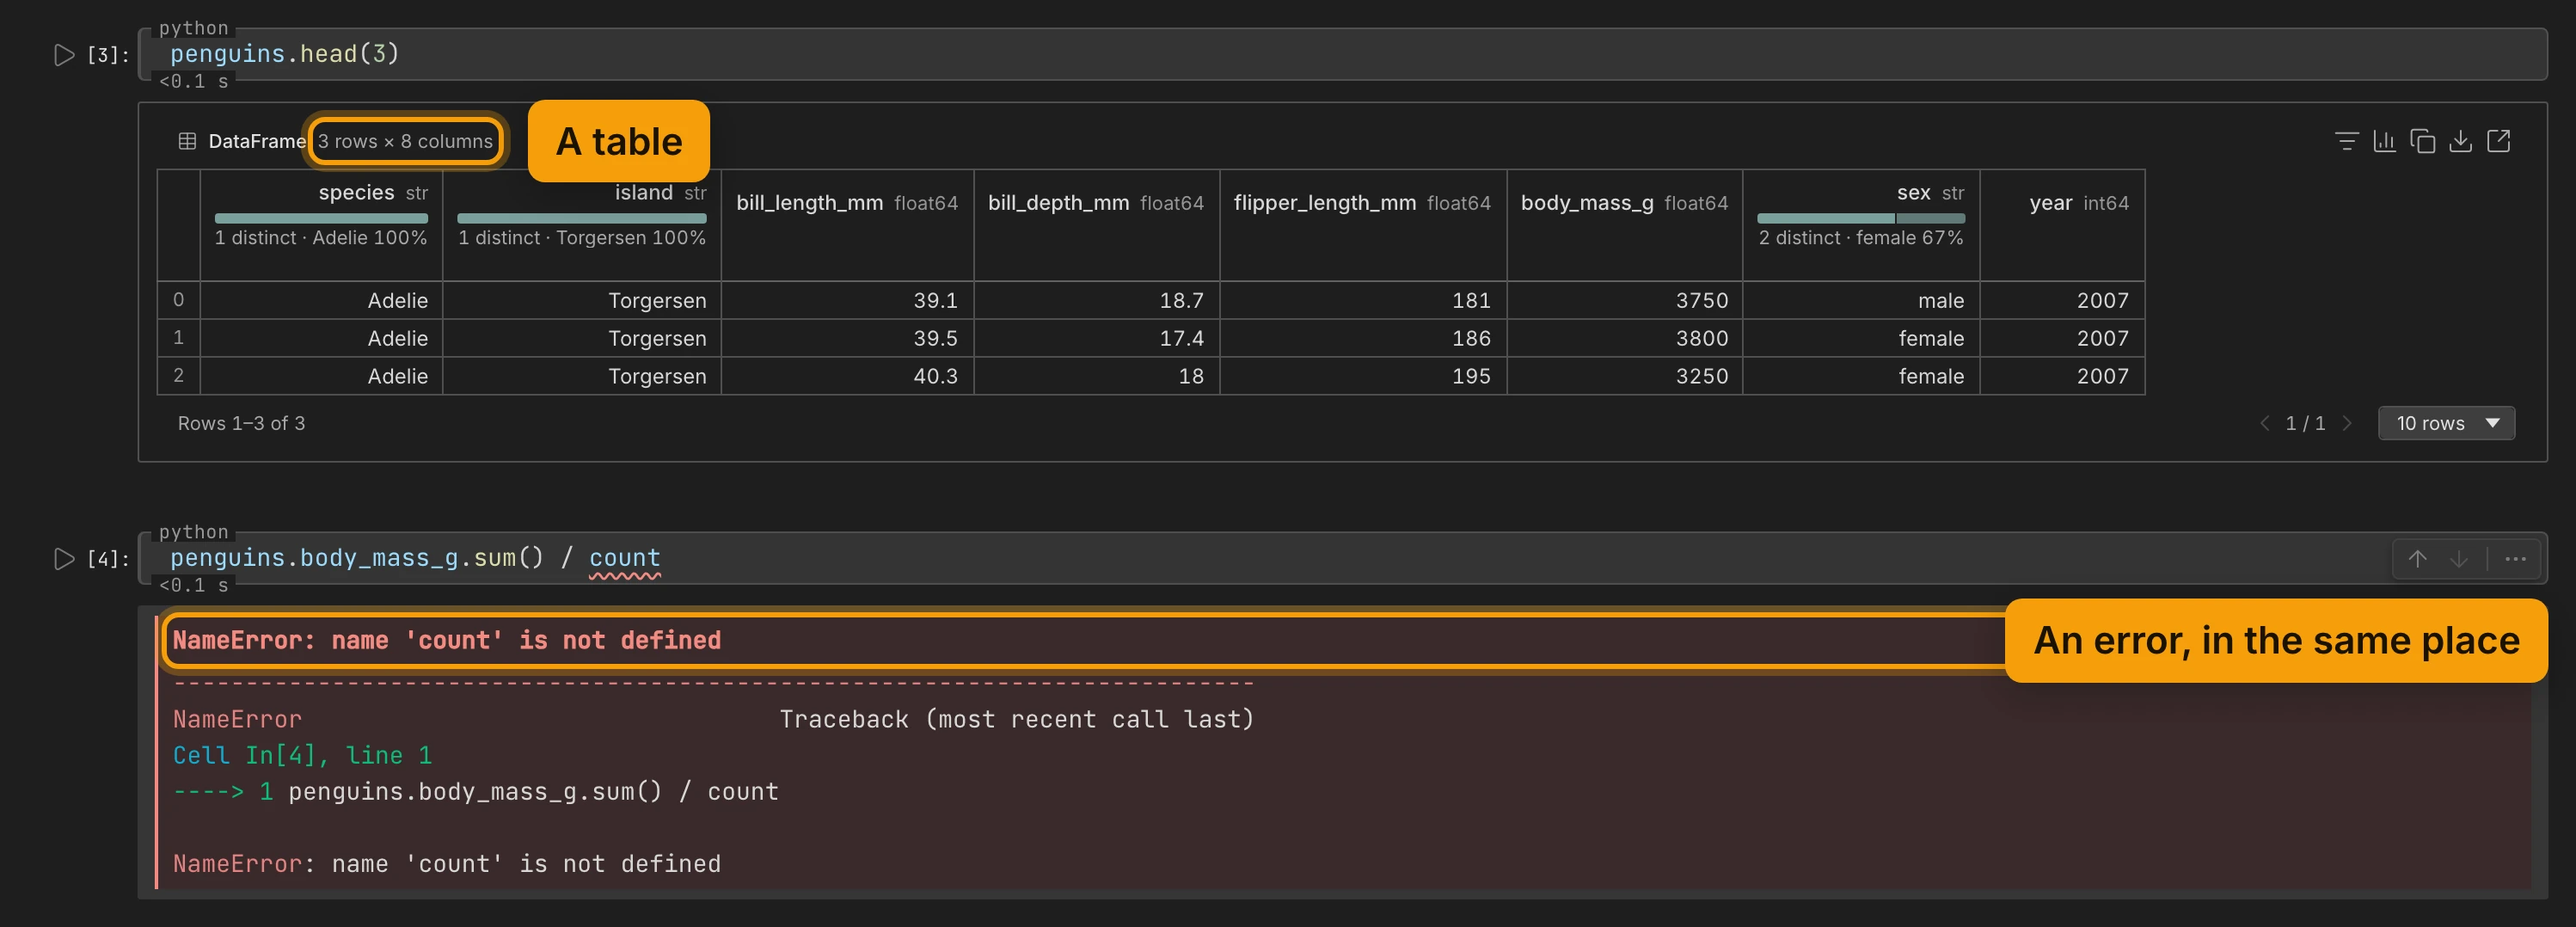Open the DataFrame chart view icon
2576x927 pixels.
tap(2384, 141)
